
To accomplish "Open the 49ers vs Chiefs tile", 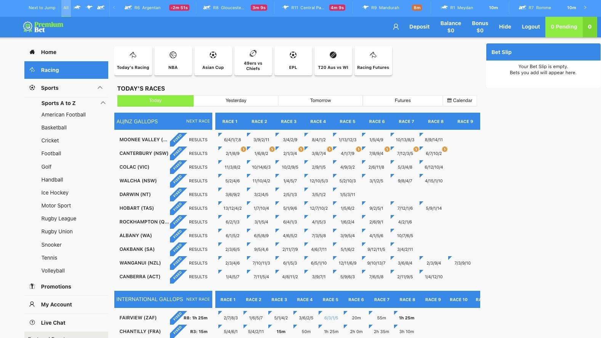I will [253, 61].
